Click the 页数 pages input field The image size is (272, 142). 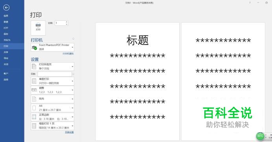pyautogui.click(x=55, y=74)
